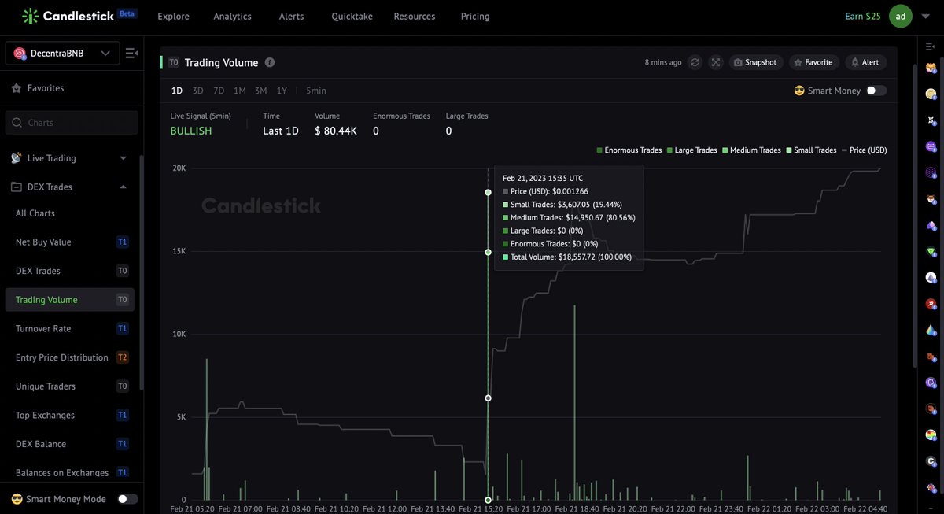Toggle Medium Trades legend series
Screen dimensions: 944x514
pos(752,150)
